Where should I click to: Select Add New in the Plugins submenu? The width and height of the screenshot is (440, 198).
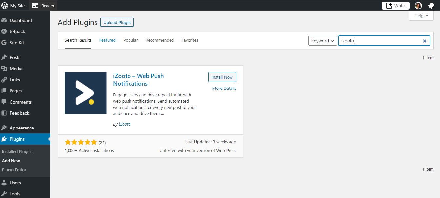pyautogui.click(x=11, y=161)
